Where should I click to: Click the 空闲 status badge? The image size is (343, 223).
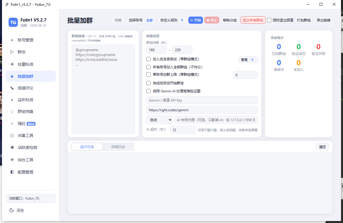point(118,20)
